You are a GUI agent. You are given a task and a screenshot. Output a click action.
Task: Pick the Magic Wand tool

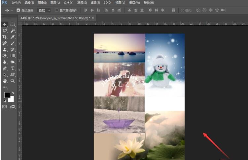tap(13, 31)
